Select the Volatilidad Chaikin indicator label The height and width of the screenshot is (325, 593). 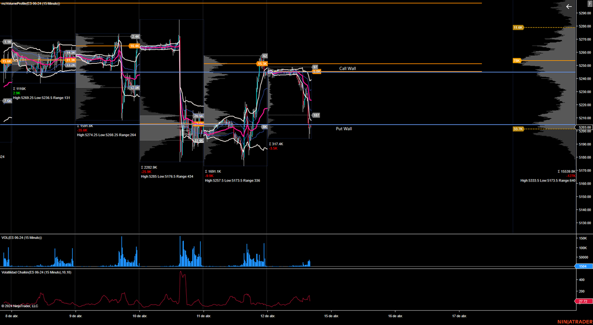36,273
